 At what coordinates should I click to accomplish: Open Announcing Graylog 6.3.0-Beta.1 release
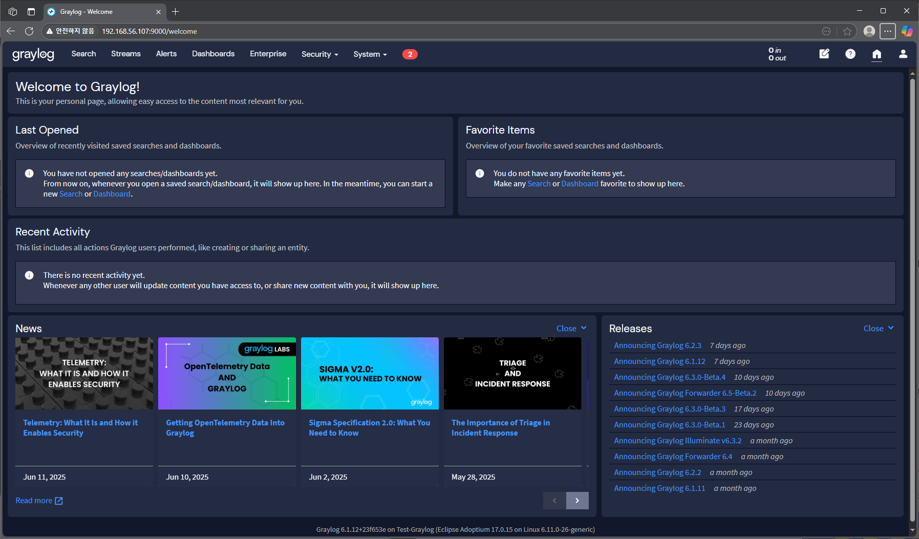point(670,425)
